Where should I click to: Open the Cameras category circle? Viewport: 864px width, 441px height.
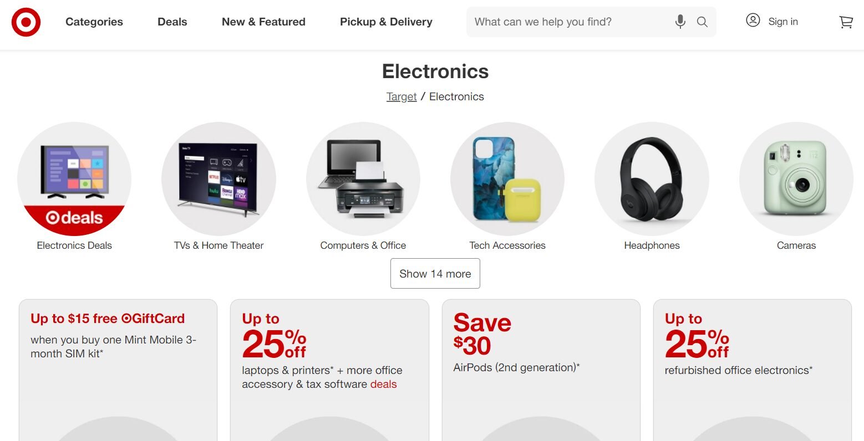pyautogui.click(x=796, y=179)
